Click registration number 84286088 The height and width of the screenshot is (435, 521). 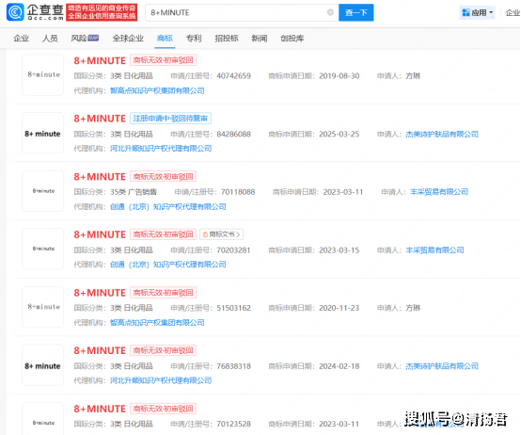[x=233, y=134]
